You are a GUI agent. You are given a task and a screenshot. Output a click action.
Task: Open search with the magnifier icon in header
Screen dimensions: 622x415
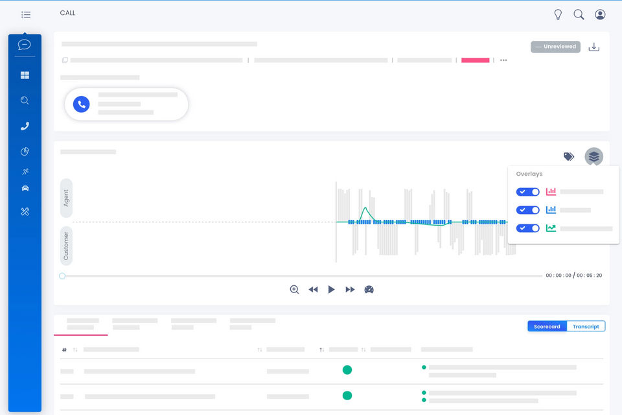click(579, 15)
